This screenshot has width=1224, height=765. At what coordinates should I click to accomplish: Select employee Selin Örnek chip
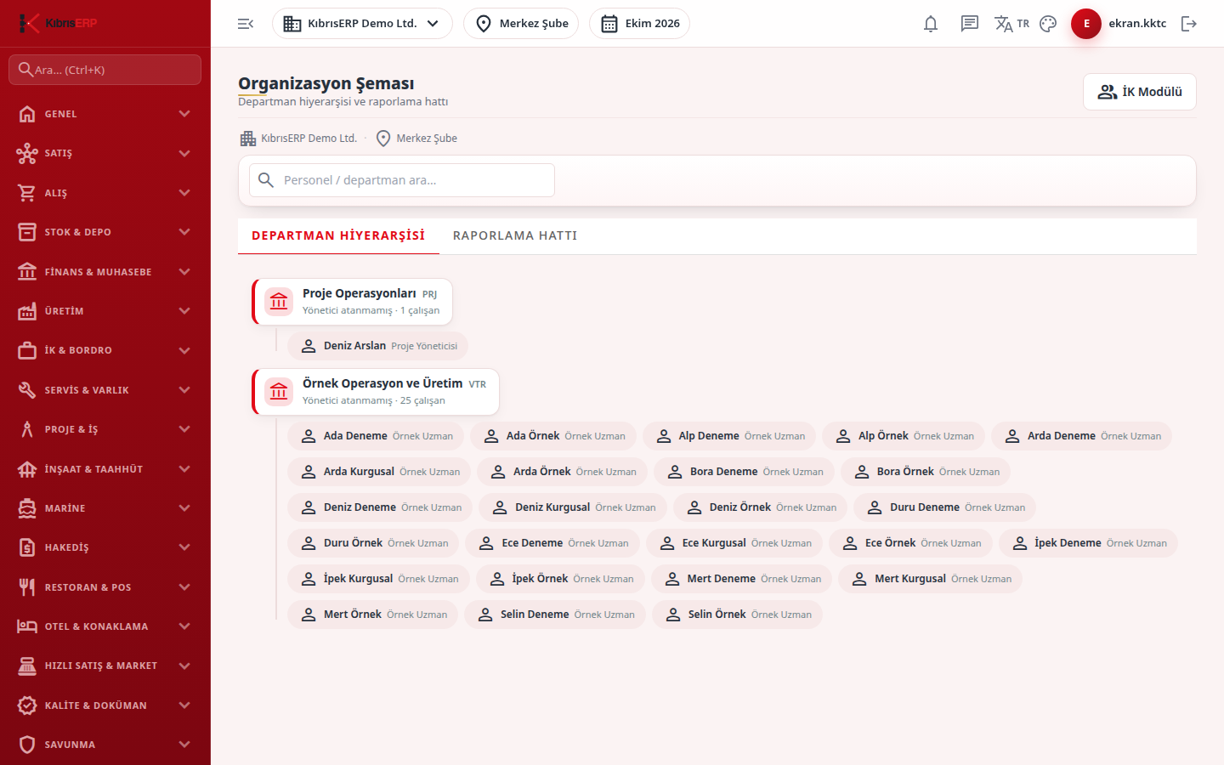click(737, 615)
